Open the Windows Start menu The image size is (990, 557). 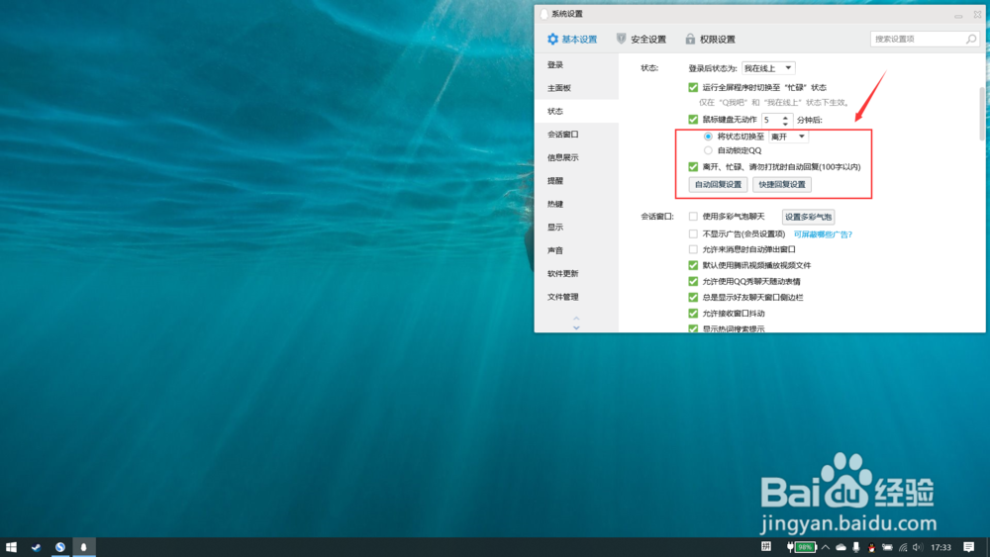(11, 547)
